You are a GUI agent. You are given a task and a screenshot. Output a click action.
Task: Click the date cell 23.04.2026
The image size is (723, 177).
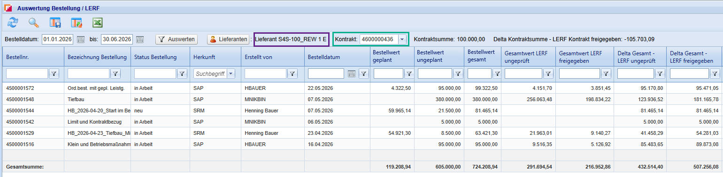337,133
